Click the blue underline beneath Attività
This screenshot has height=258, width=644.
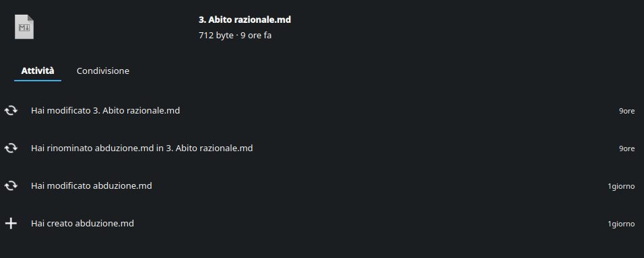(38, 80)
